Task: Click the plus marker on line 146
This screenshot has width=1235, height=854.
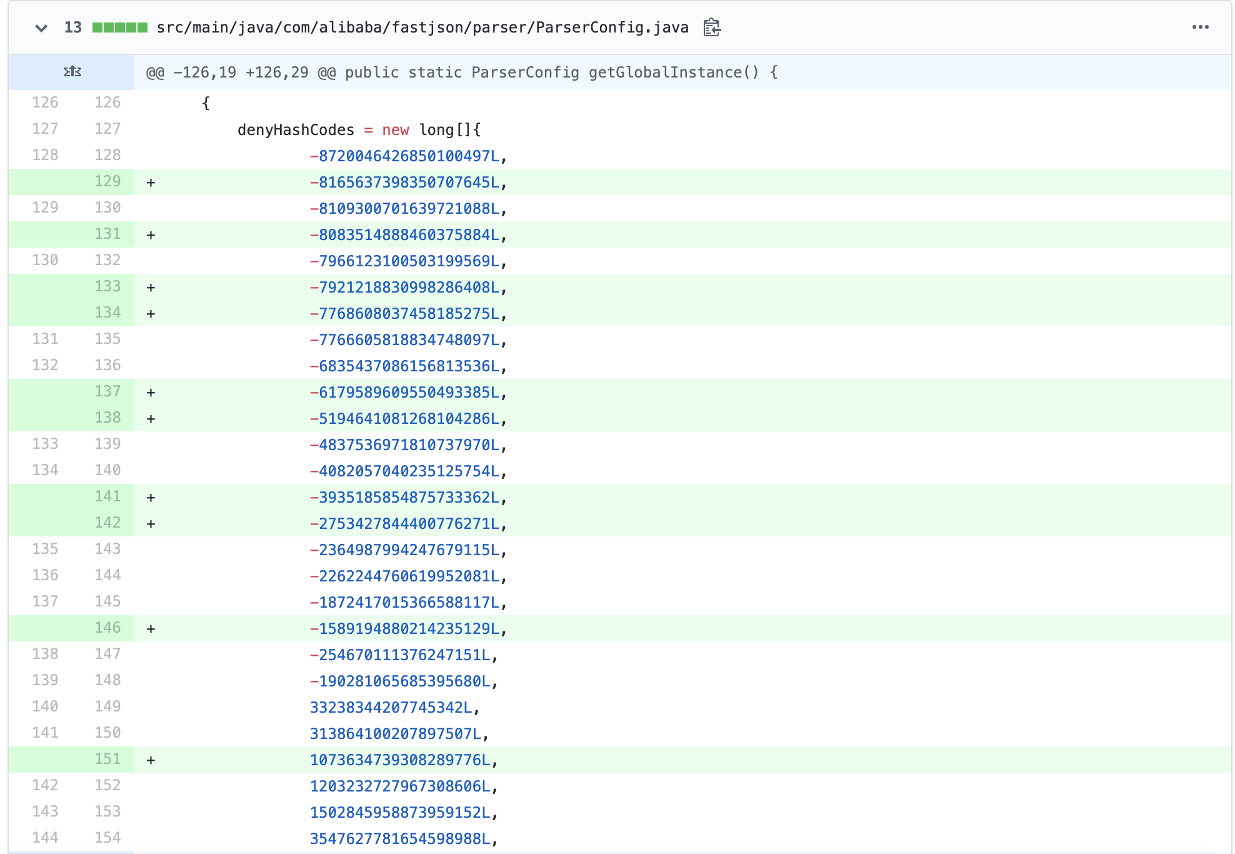Action: click(151, 629)
